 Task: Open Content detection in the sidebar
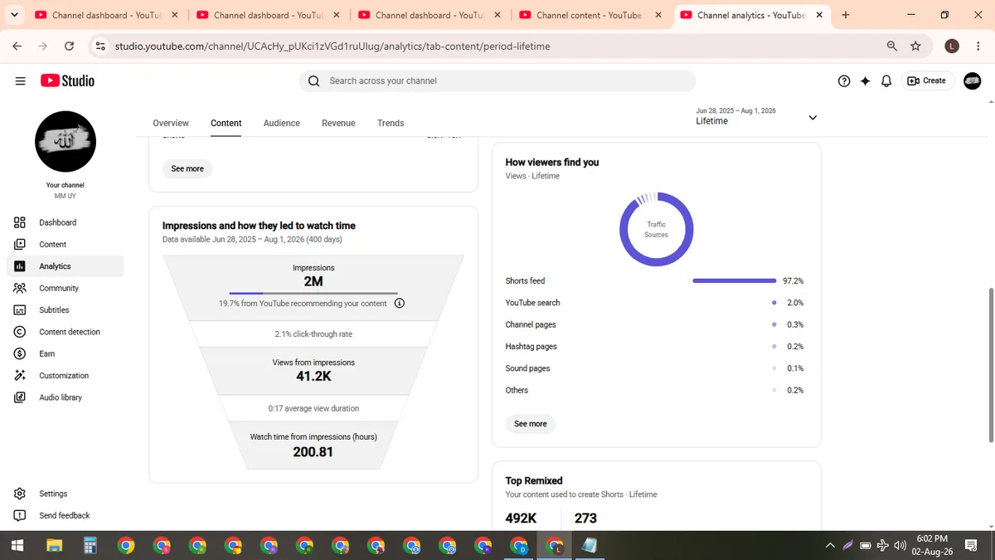pos(65,332)
